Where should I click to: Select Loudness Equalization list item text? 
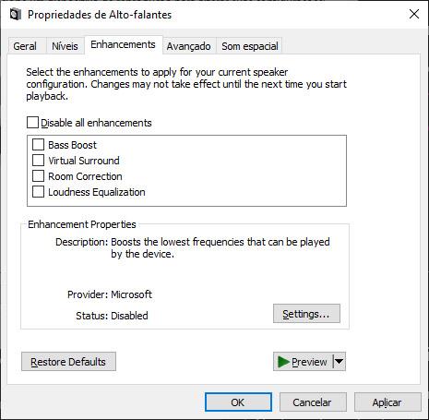click(x=97, y=192)
